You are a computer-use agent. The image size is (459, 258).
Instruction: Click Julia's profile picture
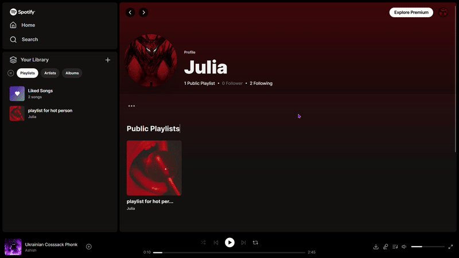(x=150, y=60)
